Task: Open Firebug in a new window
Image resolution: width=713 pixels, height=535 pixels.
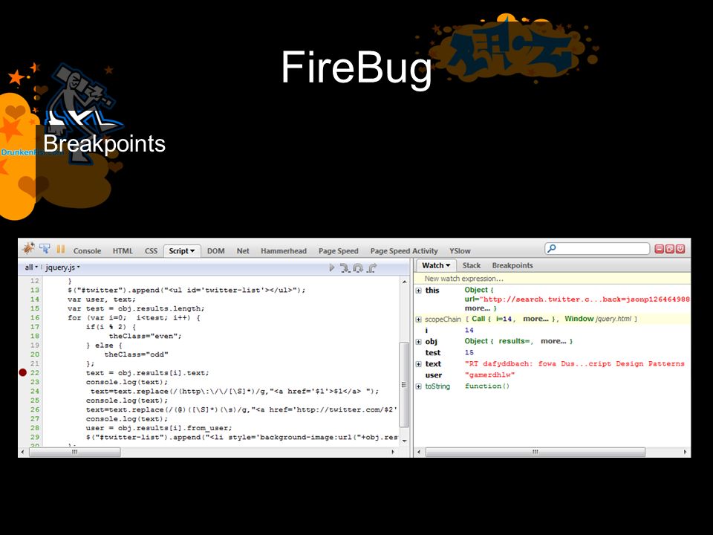Action: [x=670, y=249]
